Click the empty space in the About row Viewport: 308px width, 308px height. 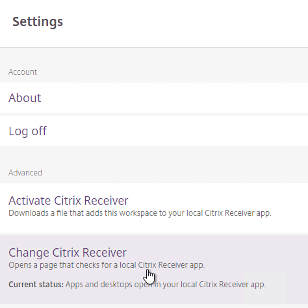173,98
